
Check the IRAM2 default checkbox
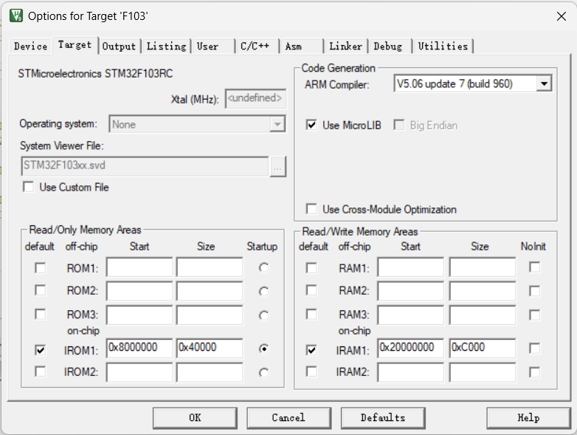click(311, 371)
